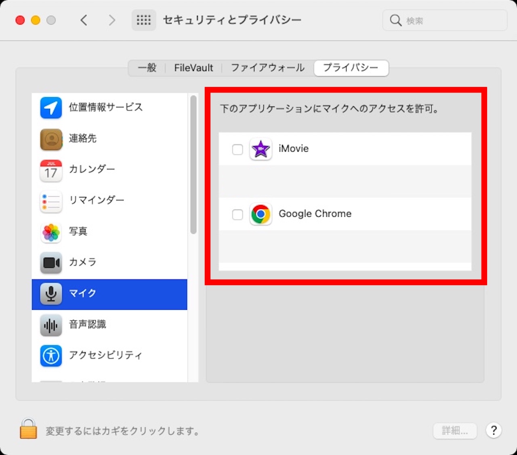
Task: Choose the Reminders (リマインダー) icon
Action: point(51,201)
